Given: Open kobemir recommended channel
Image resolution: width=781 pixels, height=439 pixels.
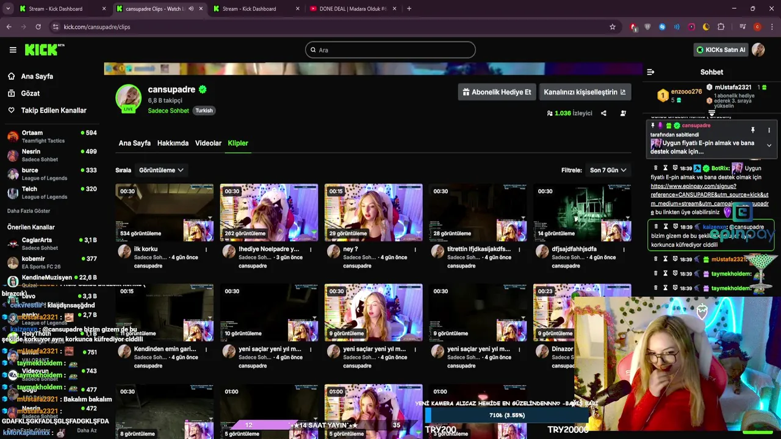Looking at the screenshot, I should pos(52,263).
